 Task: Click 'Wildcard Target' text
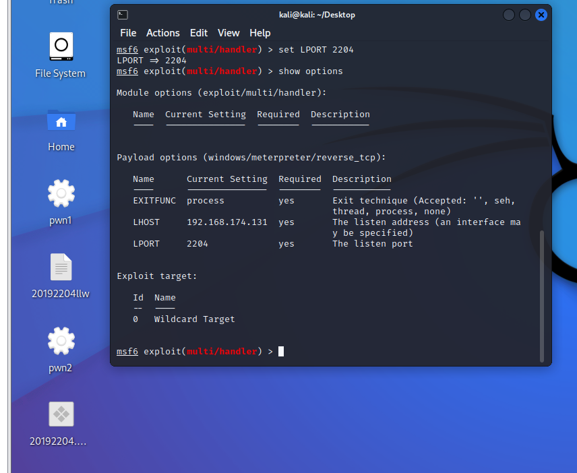coord(194,319)
